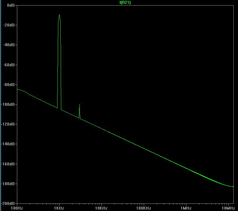Click the 100Hz horizontal axis label
This screenshot has height=211, width=238.
(17, 208)
